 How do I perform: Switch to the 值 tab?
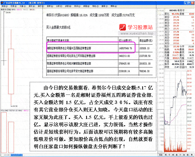pos(188,155)
